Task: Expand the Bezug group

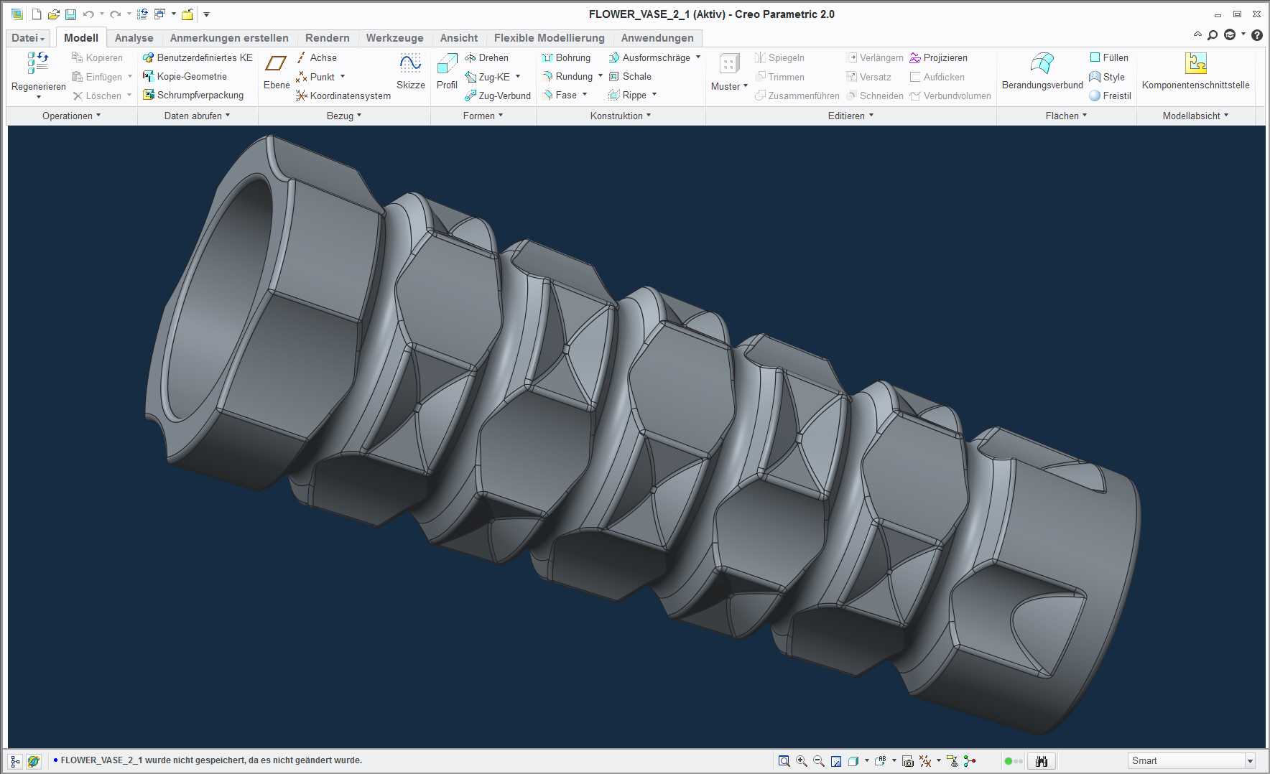Action: point(343,116)
